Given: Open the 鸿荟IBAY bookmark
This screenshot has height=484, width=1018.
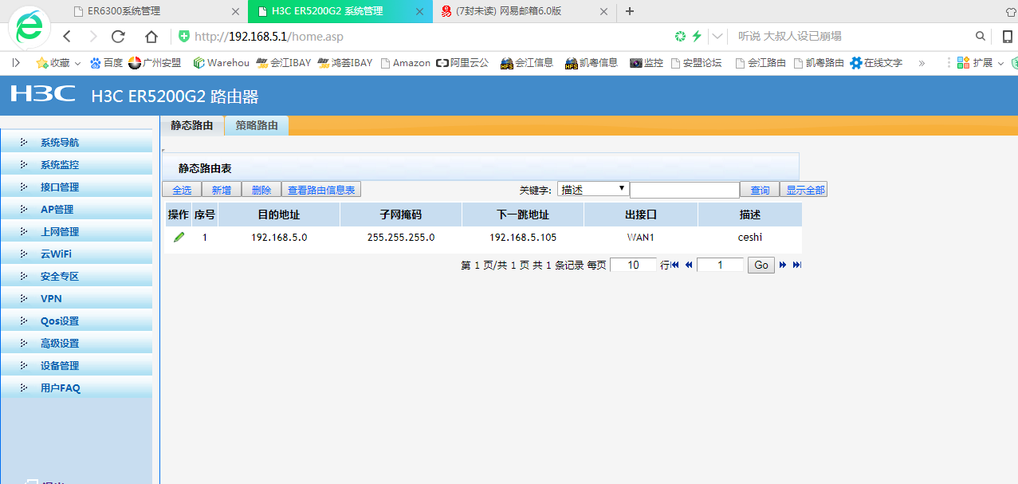Looking at the screenshot, I should click(x=345, y=62).
